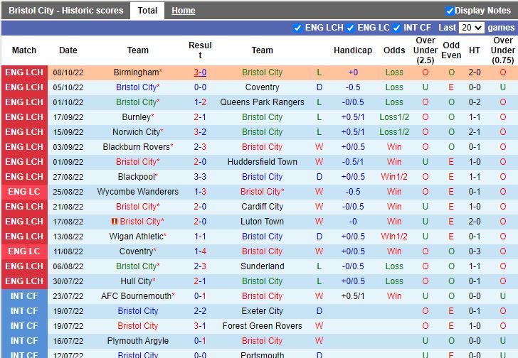Click the Handicap column header
Image resolution: width=518 pixels, height=358 pixels.
click(353, 50)
